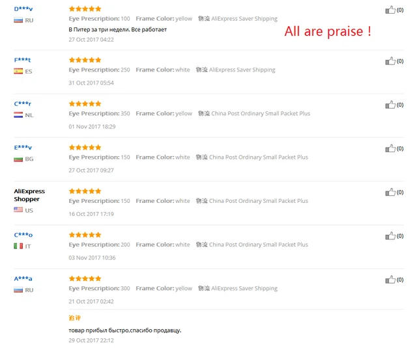The image size is (417, 348).
Task: Give thumbs-up to E***v's review
Action: [390, 148]
